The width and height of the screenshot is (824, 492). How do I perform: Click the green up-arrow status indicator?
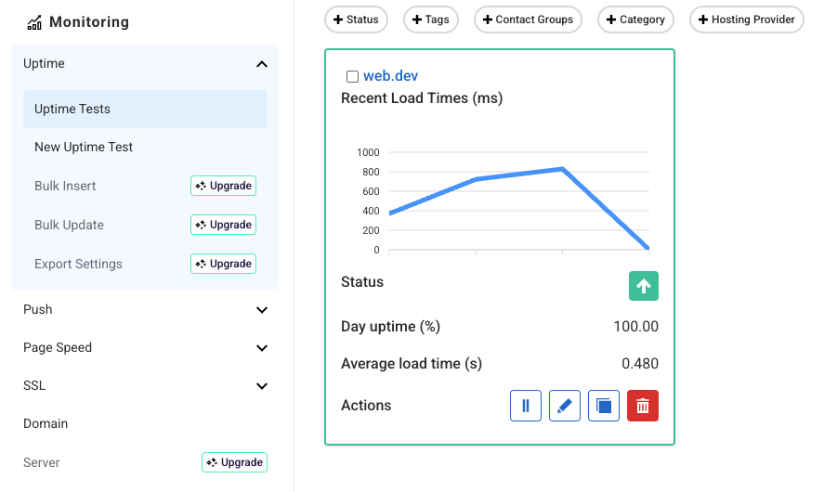(x=644, y=286)
